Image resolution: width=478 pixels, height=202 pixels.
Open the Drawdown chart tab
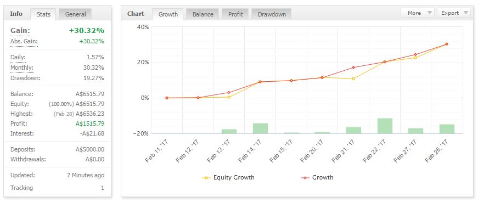click(271, 14)
